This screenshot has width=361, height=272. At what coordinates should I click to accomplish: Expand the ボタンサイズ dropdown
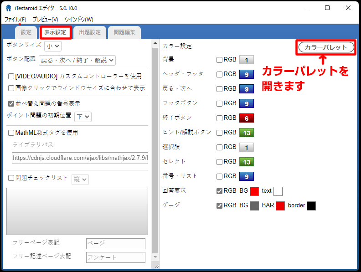click(53, 46)
